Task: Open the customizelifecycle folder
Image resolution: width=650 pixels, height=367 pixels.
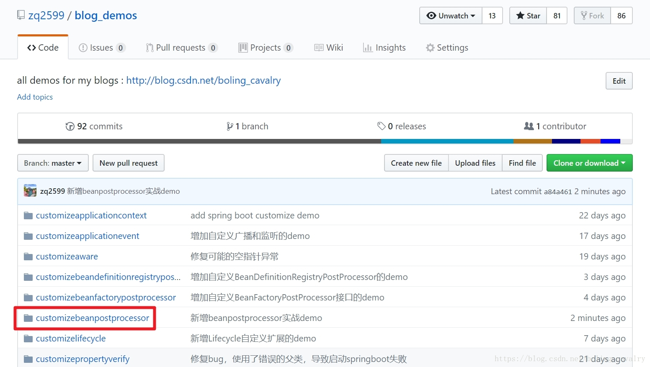Action: click(x=71, y=339)
